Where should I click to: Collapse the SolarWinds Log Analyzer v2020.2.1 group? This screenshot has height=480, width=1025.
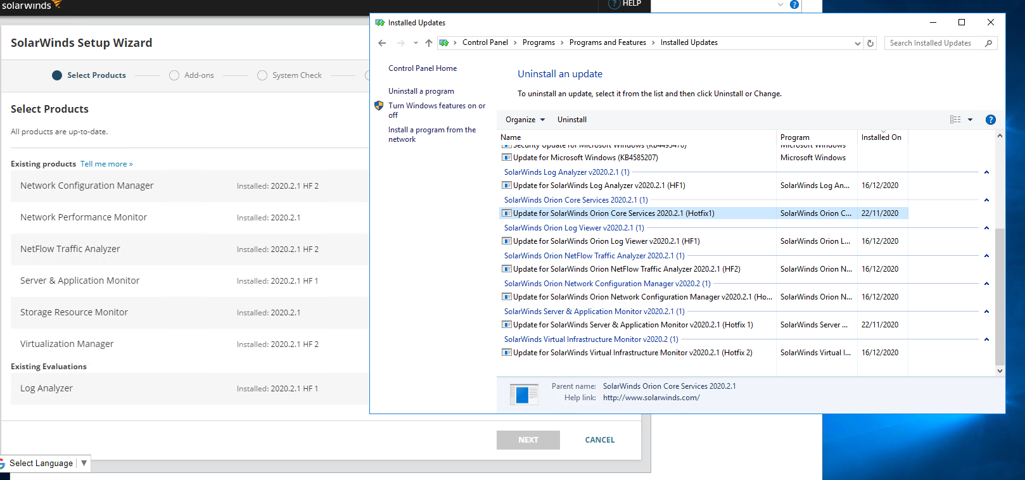(x=986, y=172)
